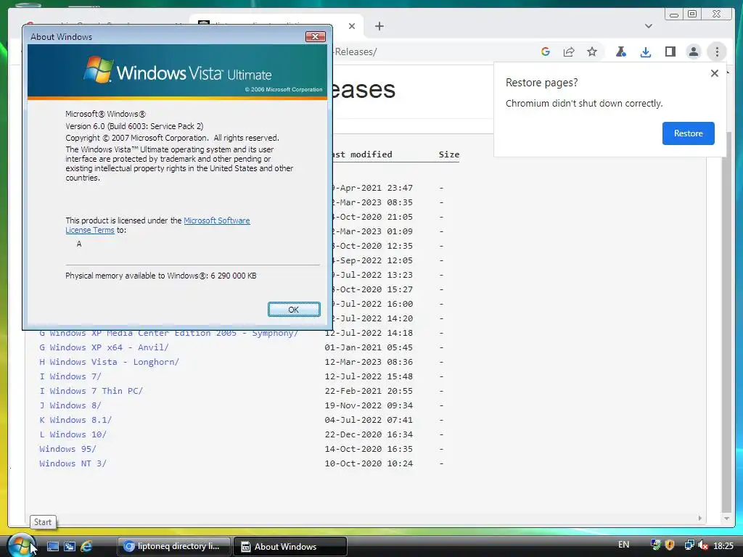Select date 12-Mar-2023 08:36 text
Screen dimensions: 743x557
(x=369, y=362)
